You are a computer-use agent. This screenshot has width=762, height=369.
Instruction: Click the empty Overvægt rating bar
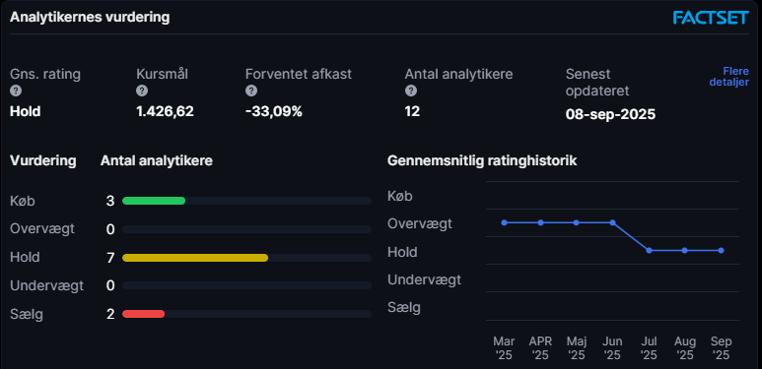(246, 229)
